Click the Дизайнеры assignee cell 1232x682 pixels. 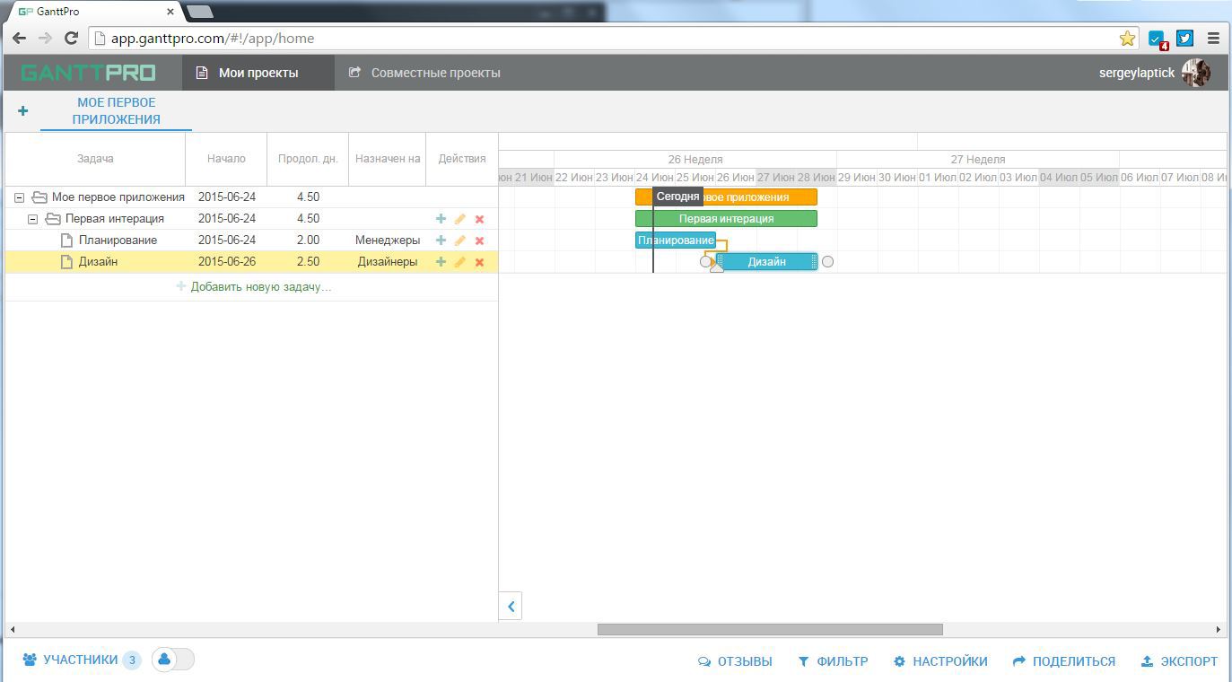tap(388, 261)
